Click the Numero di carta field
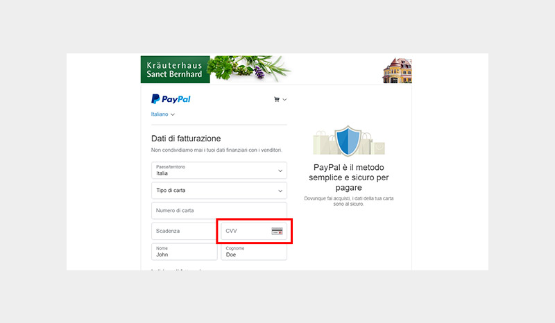This screenshot has width=555, height=323. click(219, 211)
